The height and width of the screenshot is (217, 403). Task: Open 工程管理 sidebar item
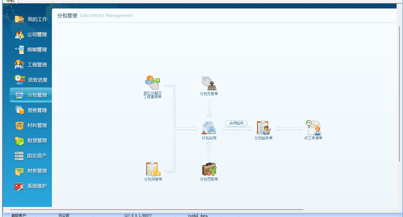tap(31, 65)
